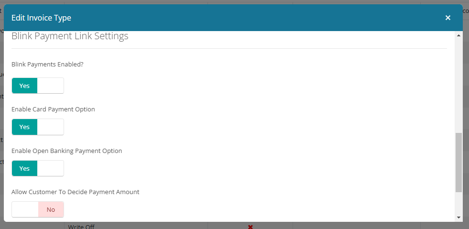Click the Blink Payments Enabled? label
Viewport: 469px width, 229px height.
tap(47, 64)
